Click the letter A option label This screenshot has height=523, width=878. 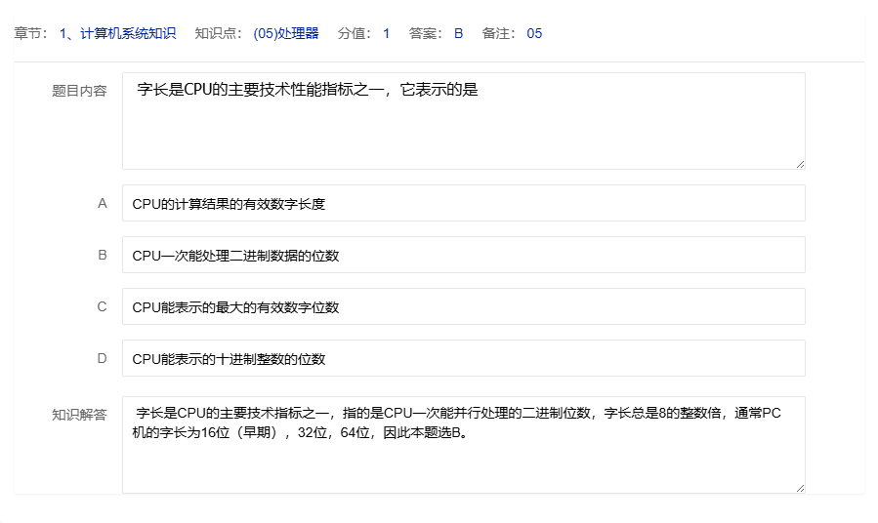pos(102,203)
